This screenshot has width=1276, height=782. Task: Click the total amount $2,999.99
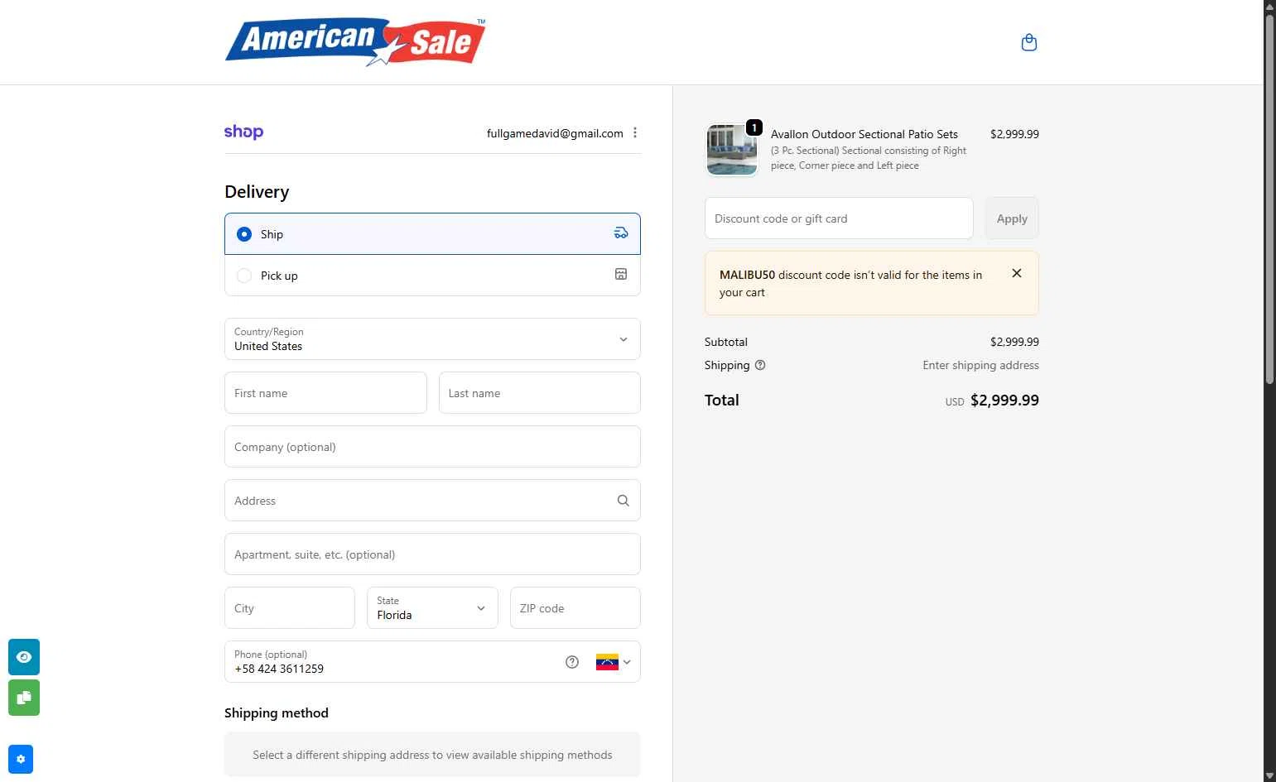pos(1004,401)
